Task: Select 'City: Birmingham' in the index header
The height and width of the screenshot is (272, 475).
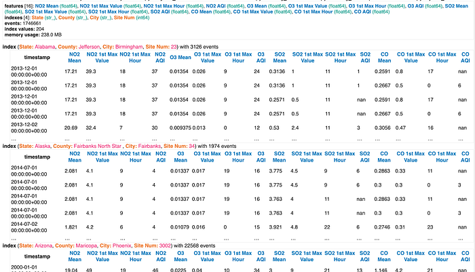Action: click(x=123, y=47)
